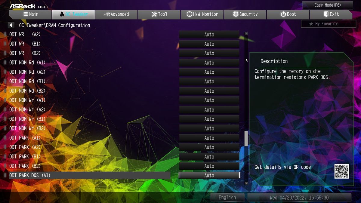Open ODT NOM Wr (B2) value dropdown
The height and width of the screenshot is (203, 361).
209,128
